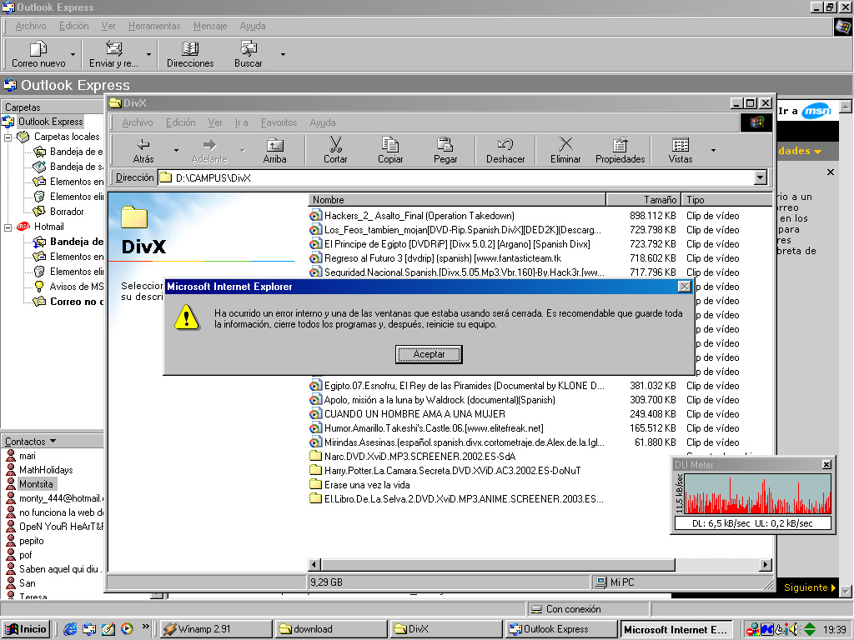This screenshot has width=854, height=640.
Task: Click Aceptar in error dialog
Action: (429, 354)
